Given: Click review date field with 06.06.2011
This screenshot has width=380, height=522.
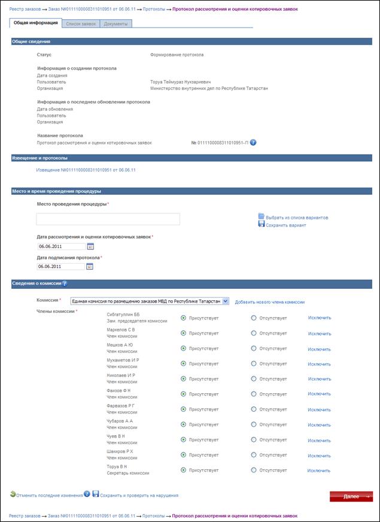Looking at the screenshot, I should [61, 246].
